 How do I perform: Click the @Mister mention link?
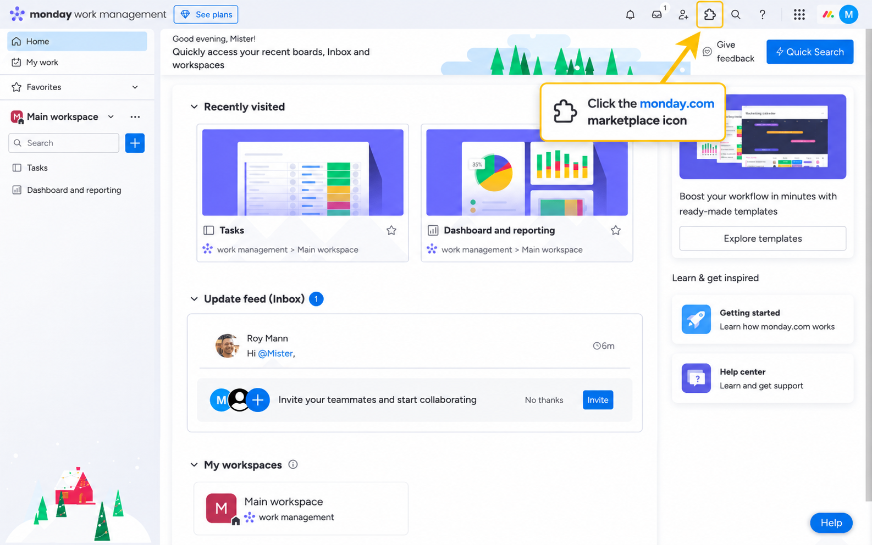point(275,353)
